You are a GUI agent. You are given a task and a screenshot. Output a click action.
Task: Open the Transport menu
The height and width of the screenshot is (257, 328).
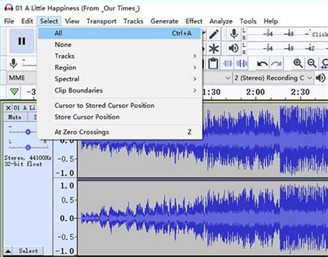click(x=102, y=21)
